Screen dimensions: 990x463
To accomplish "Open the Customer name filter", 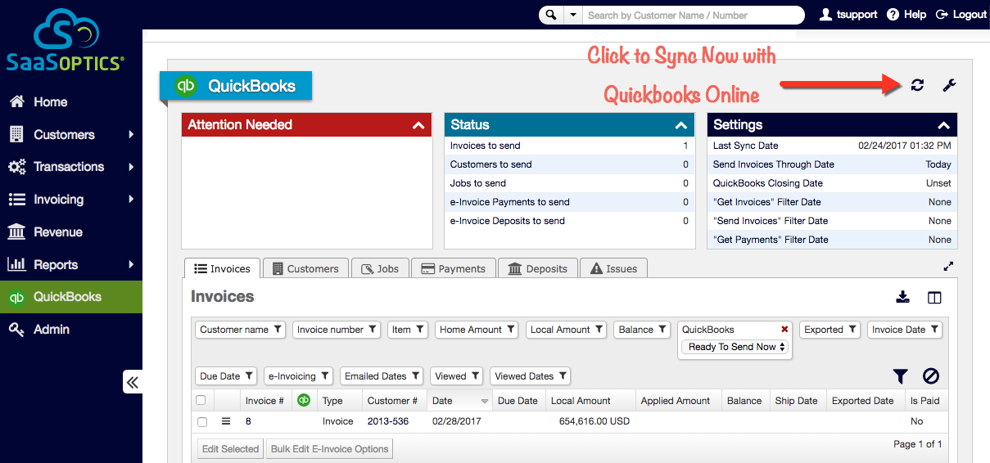I will pyautogui.click(x=241, y=330).
